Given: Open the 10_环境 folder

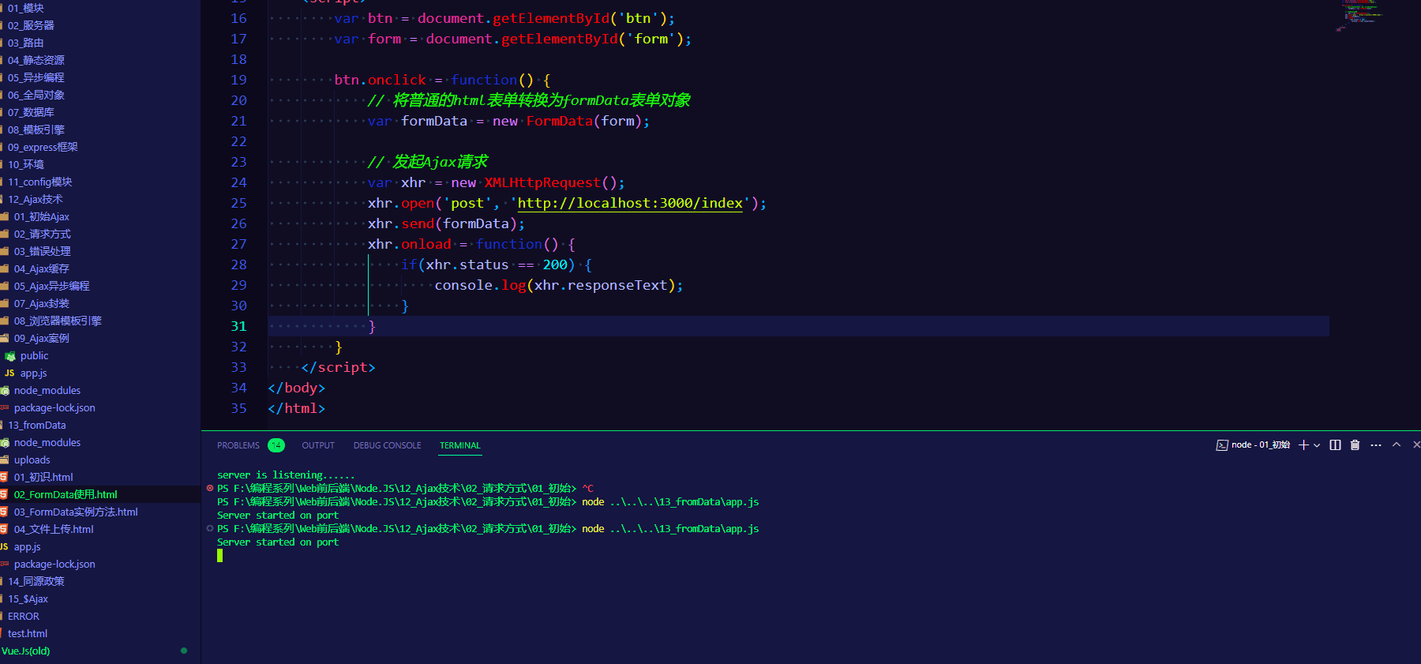Looking at the screenshot, I should click(x=25, y=164).
